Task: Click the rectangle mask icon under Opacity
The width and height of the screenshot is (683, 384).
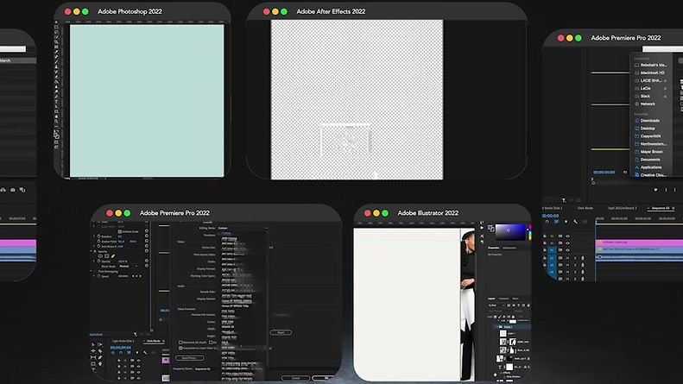Action: pos(107,256)
